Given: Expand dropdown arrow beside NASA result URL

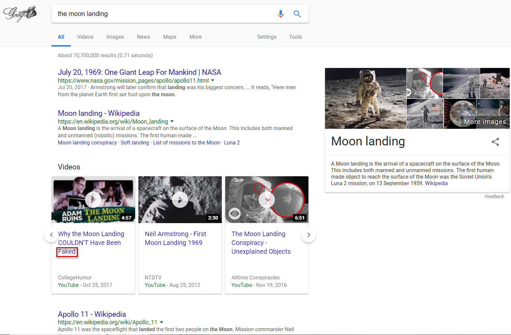Looking at the screenshot, I should 213,80.
